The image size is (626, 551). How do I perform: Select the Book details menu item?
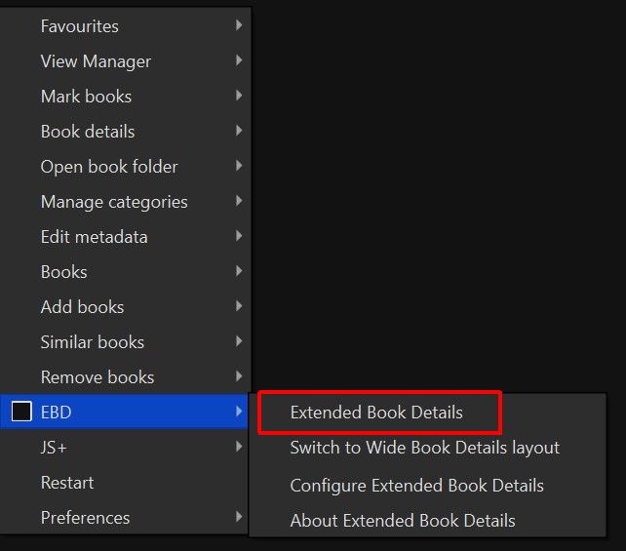click(88, 132)
